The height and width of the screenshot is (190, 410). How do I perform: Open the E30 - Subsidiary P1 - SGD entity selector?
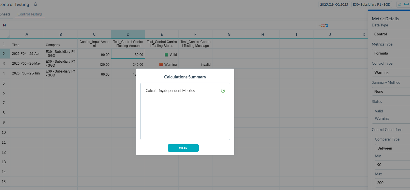[x=371, y=4]
